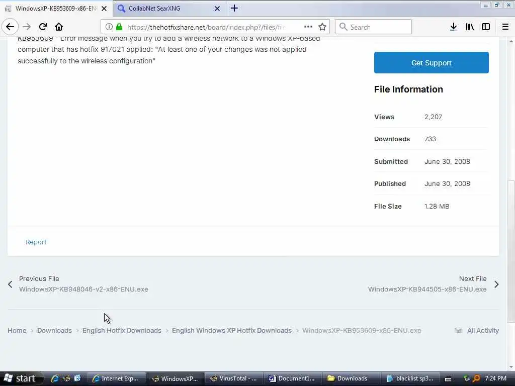The width and height of the screenshot is (515, 386).
Task: Close the WindowsXP-KB953609 tab
Action: [104, 9]
